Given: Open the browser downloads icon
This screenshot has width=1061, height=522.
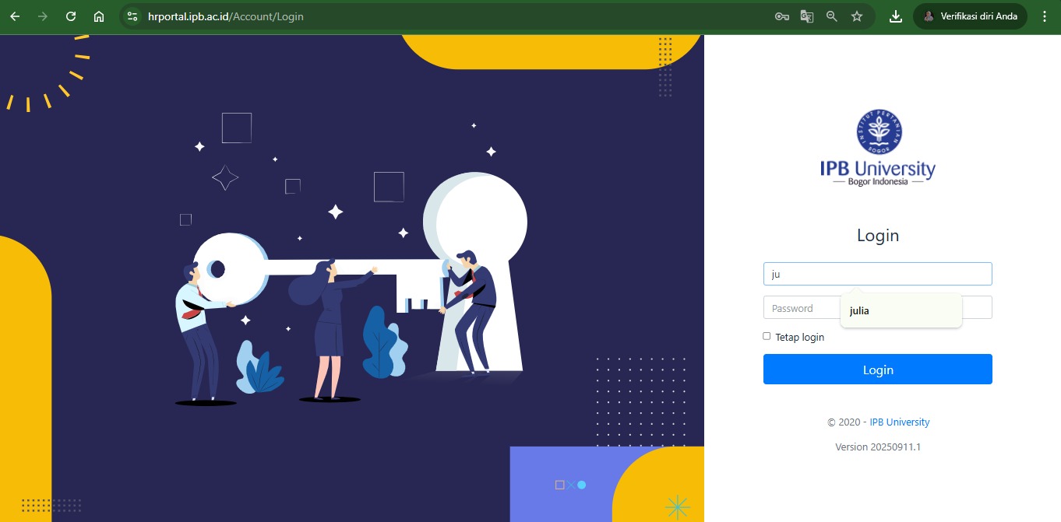Looking at the screenshot, I should click(x=896, y=16).
